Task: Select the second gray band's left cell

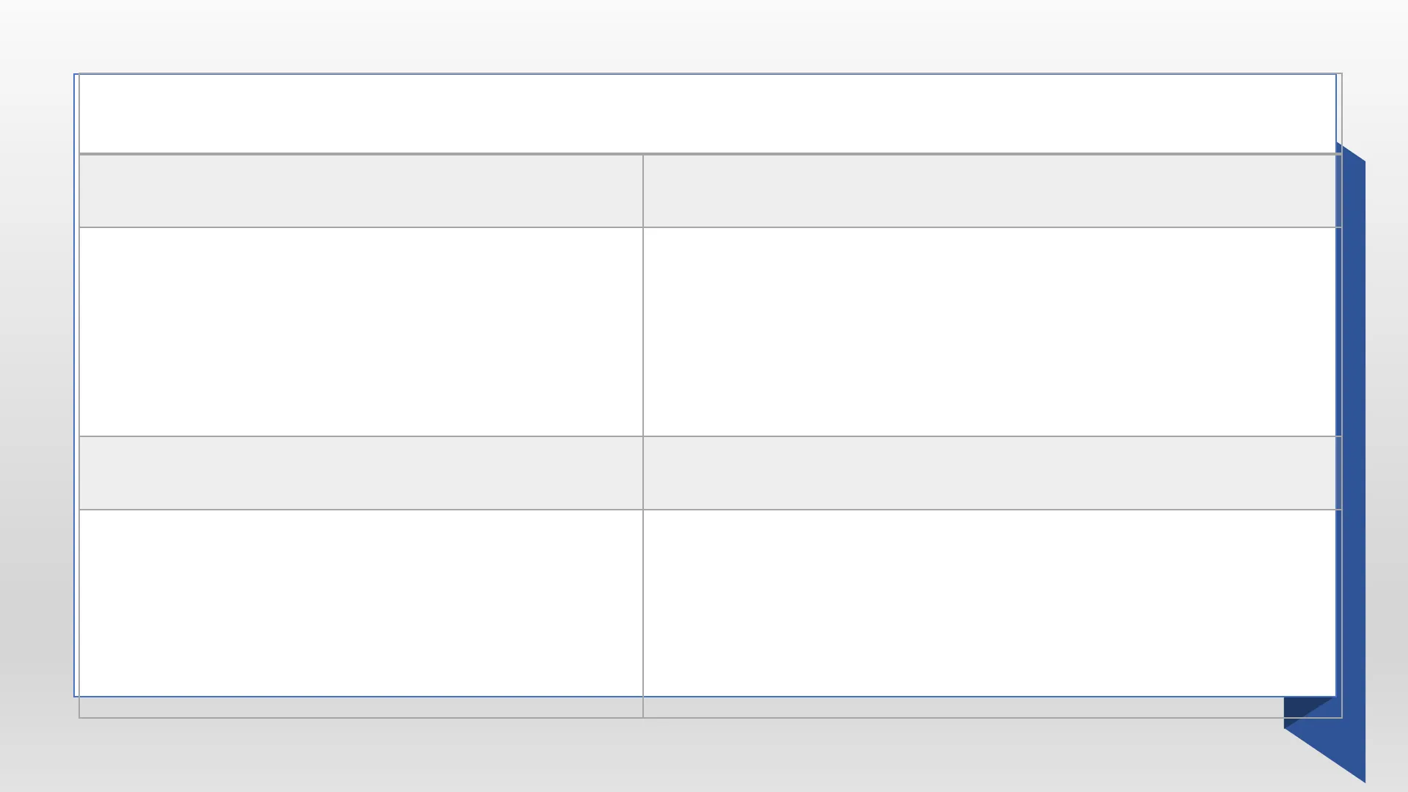Action: (x=361, y=473)
